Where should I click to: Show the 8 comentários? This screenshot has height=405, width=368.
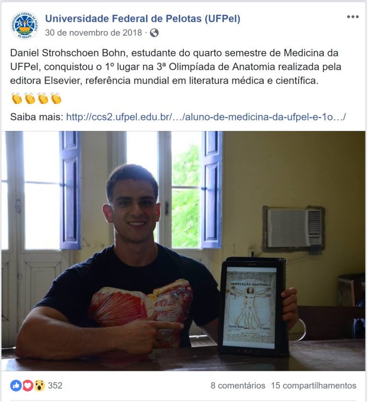pos(238,386)
